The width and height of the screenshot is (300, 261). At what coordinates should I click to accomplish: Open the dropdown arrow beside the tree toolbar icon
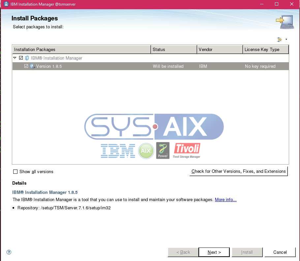coord(286,39)
